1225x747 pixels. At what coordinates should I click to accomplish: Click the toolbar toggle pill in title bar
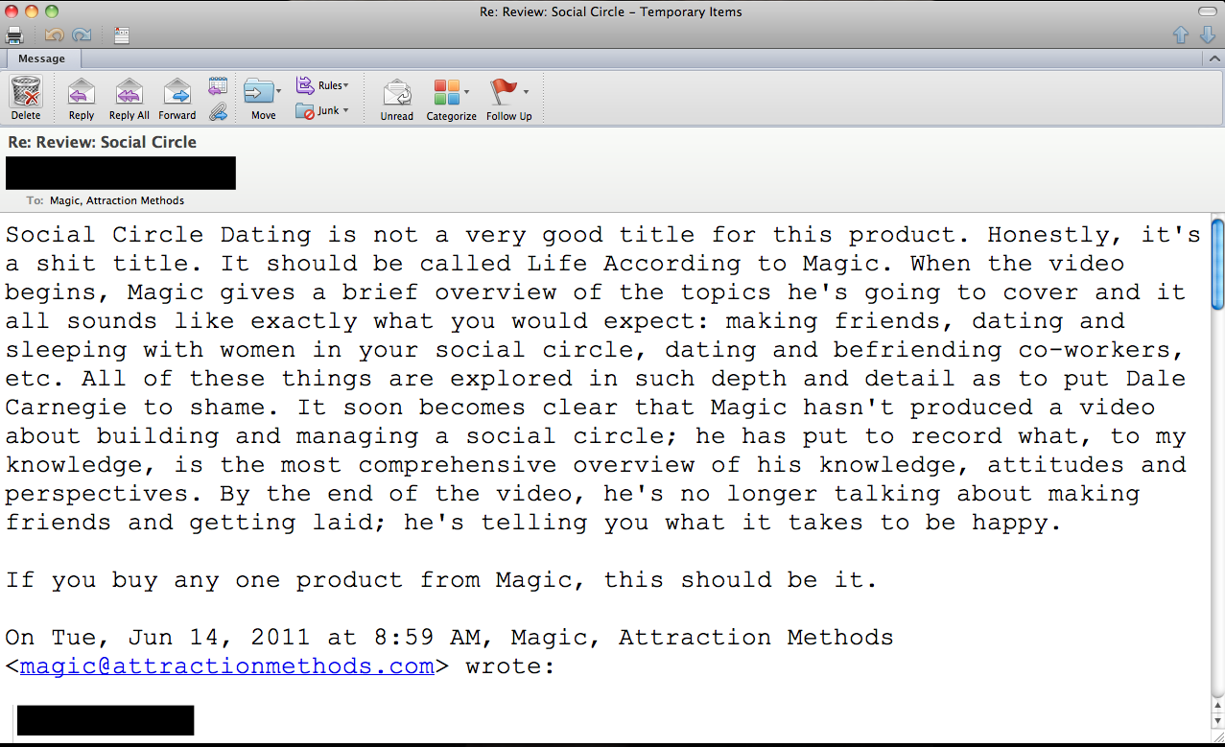pyautogui.click(x=1208, y=12)
